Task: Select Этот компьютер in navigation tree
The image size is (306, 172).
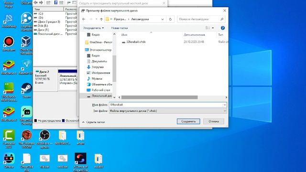Action: click(x=98, y=50)
